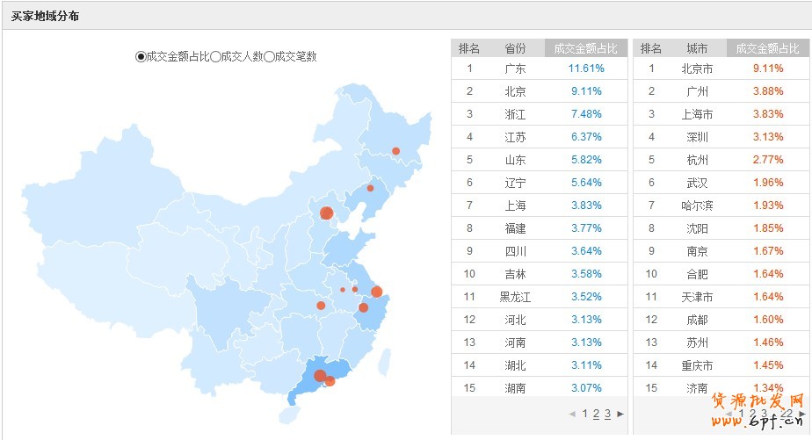The width and height of the screenshot is (812, 440).
Task: Go to page 3 of province table
Action: (x=607, y=414)
